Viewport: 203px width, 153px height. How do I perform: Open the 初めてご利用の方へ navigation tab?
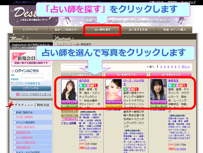coord(67,30)
